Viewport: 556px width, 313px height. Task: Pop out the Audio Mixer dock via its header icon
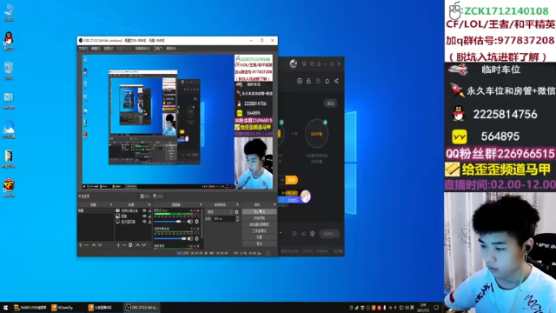pos(201,205)
